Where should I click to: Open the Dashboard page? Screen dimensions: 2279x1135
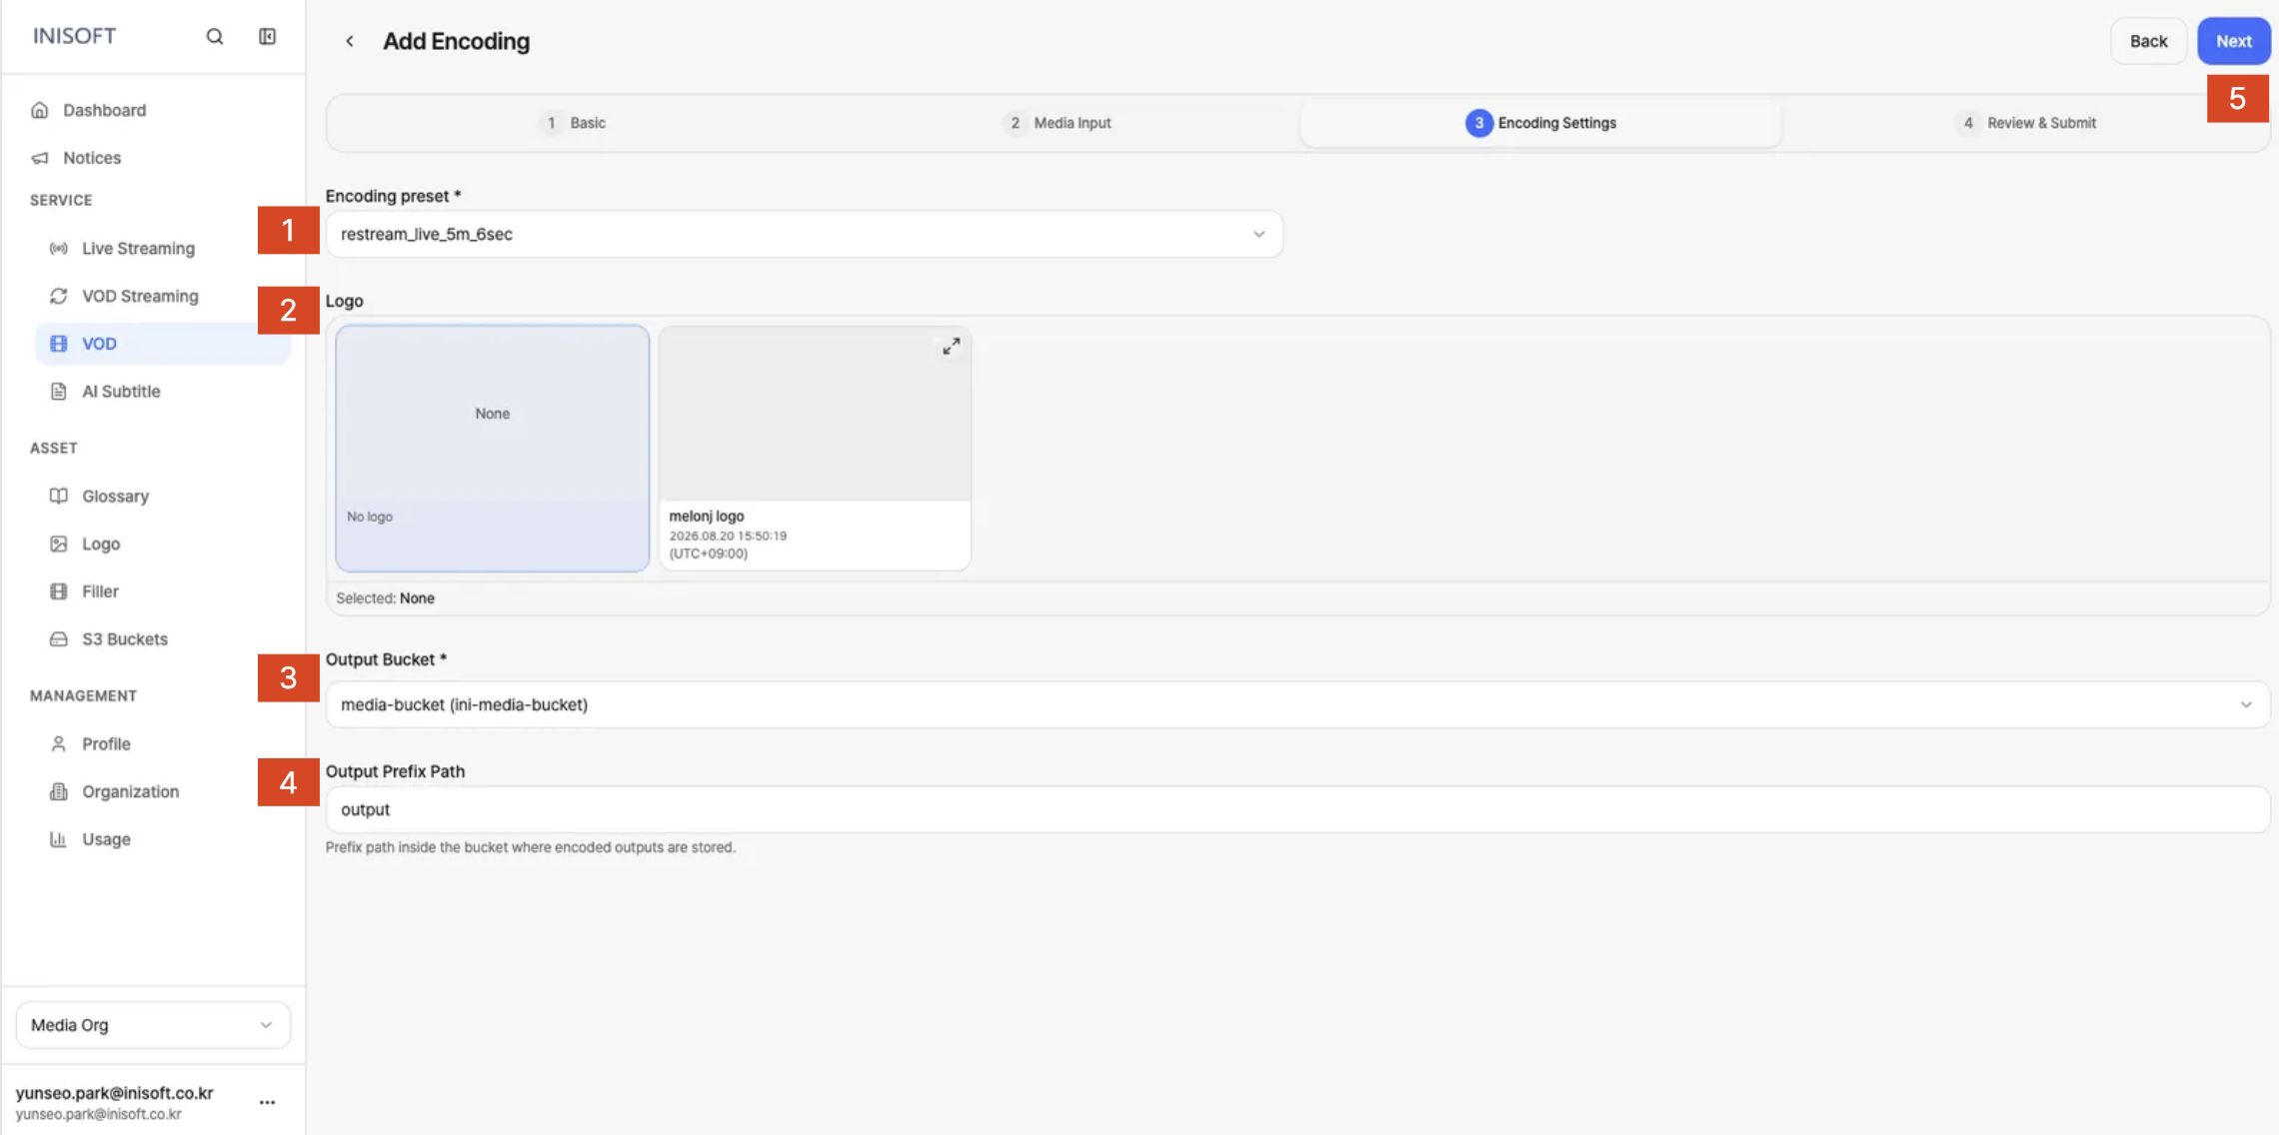[x=104, y=110]
